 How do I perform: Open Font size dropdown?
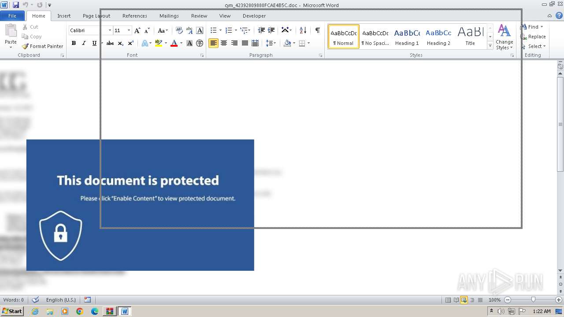point(129,30)
